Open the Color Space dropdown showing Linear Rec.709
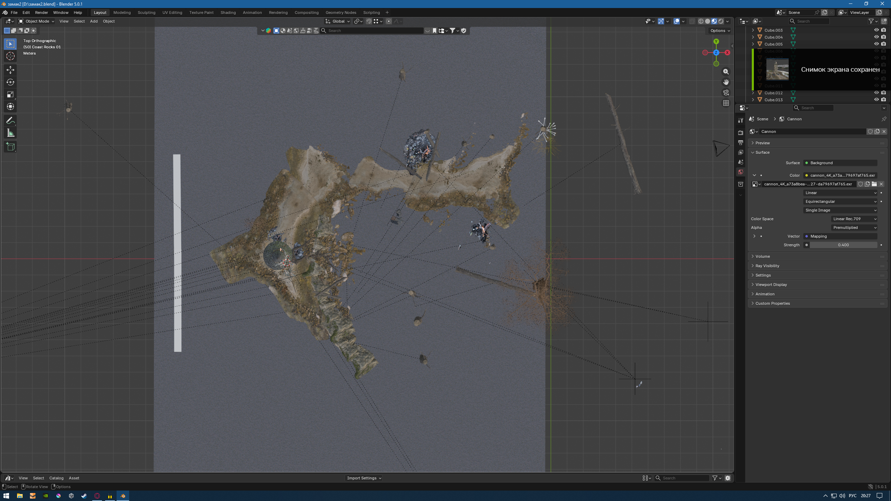 coord(854,218)
